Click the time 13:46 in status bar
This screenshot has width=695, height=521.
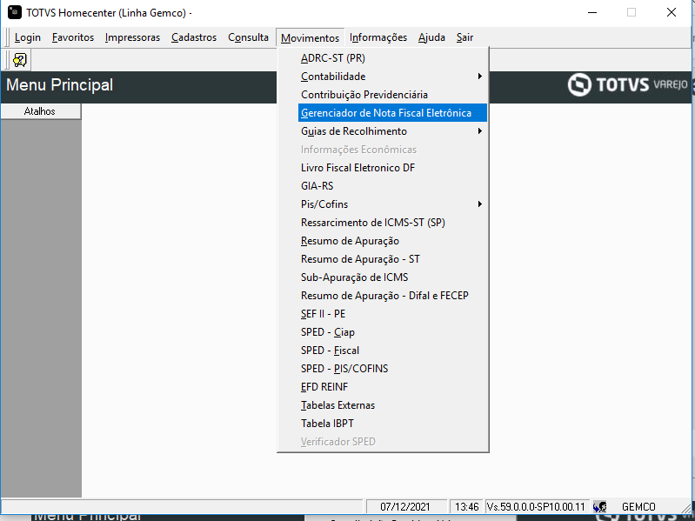467,506
